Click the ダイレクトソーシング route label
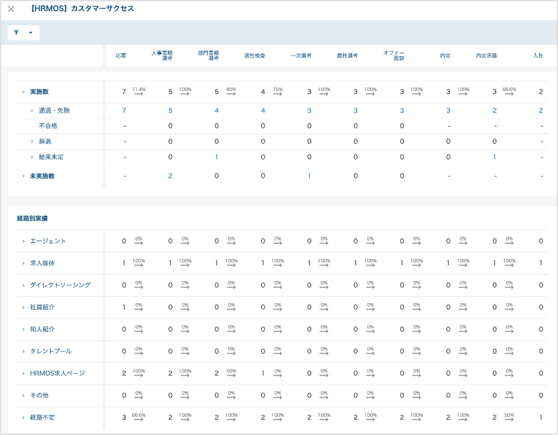This screenshot has width=558, height=435. tap(60, 285)
